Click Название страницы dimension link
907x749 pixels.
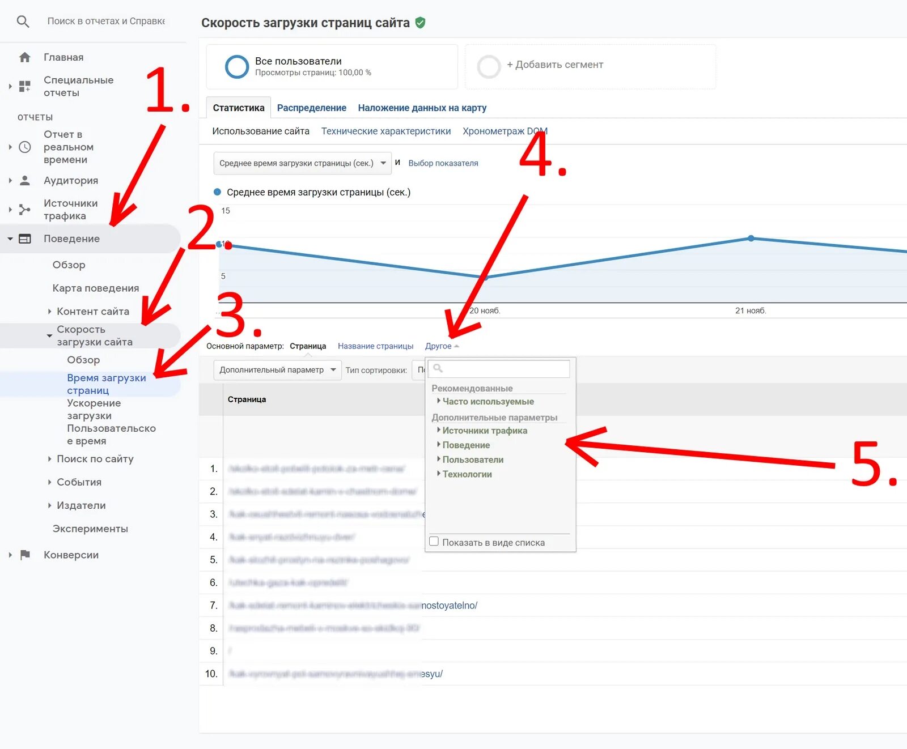click(375, 346)
